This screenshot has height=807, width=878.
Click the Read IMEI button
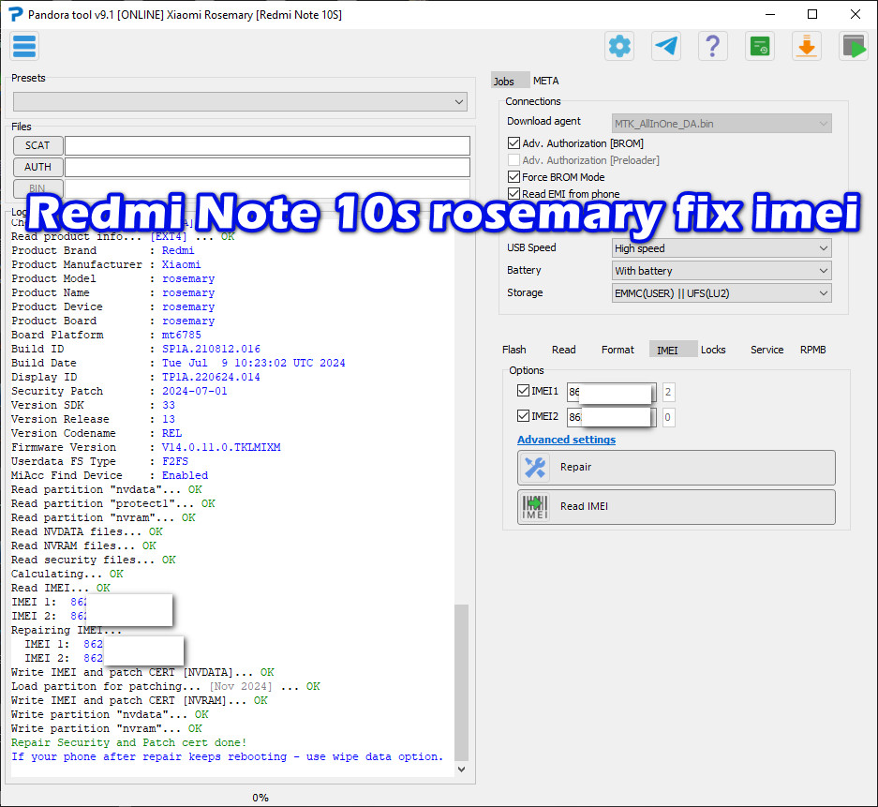(677, 507)
